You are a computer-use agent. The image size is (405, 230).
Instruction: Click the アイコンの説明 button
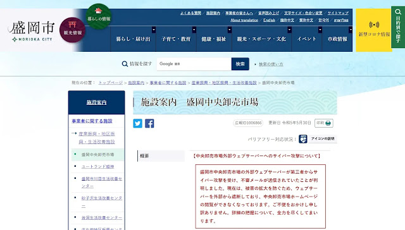tap(323, 139)
